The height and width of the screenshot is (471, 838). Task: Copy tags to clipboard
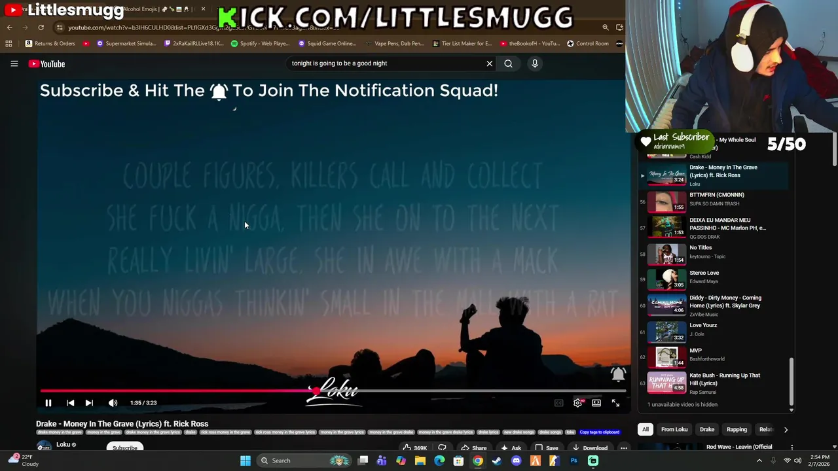[x=599, y=432]
